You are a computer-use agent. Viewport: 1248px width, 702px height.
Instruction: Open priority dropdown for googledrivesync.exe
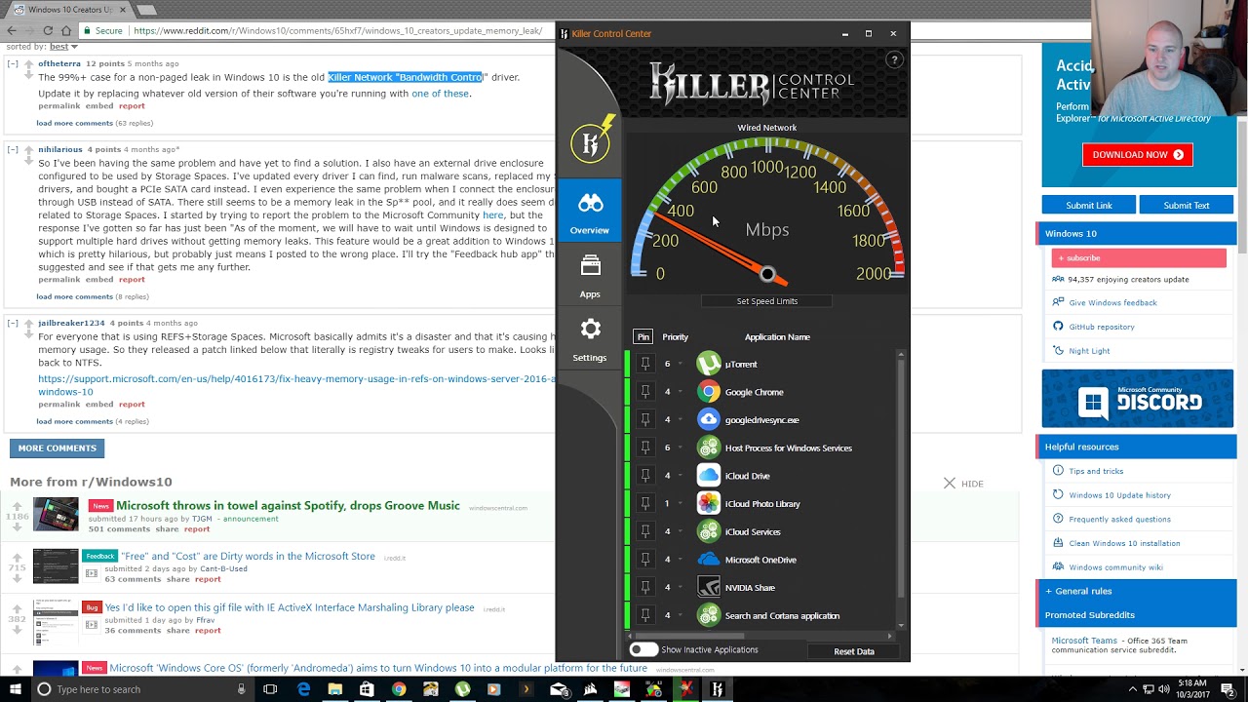tap(681, 419)
